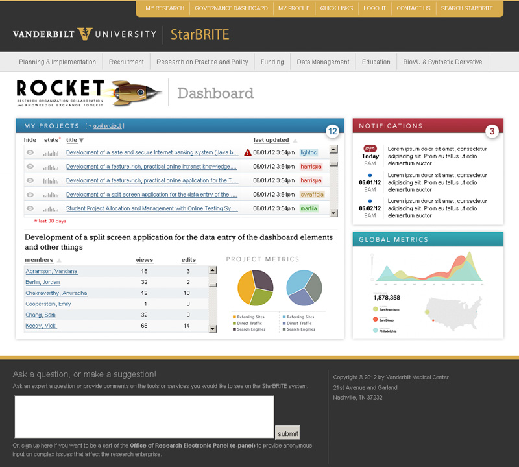This screenshot has height=467, width=519.
Task: Open Student Project Allocation and Management link
Action: [152, 208]
